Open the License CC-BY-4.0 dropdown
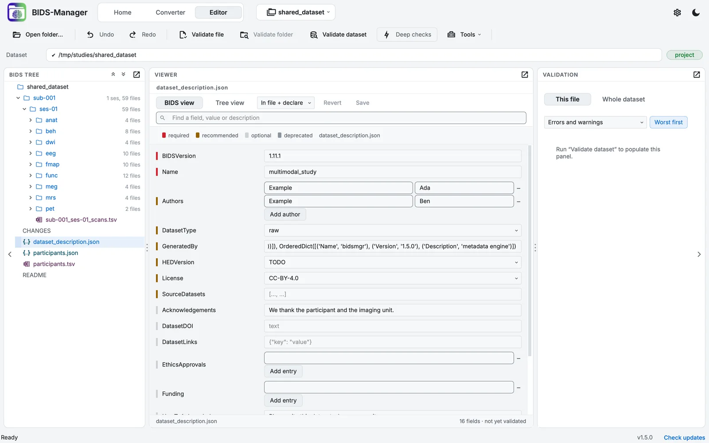The image size is (709, 443). [x=393, y=278]
